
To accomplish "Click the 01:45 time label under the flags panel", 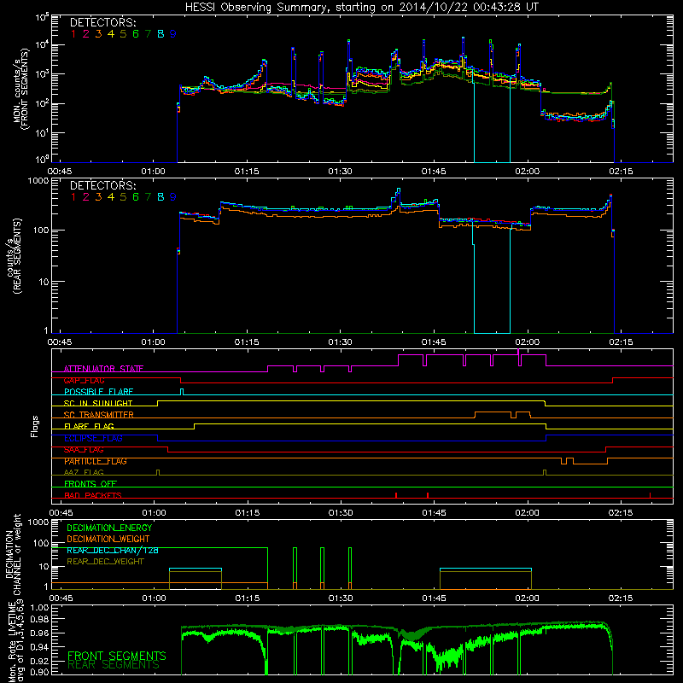I will tap(434, 513).
